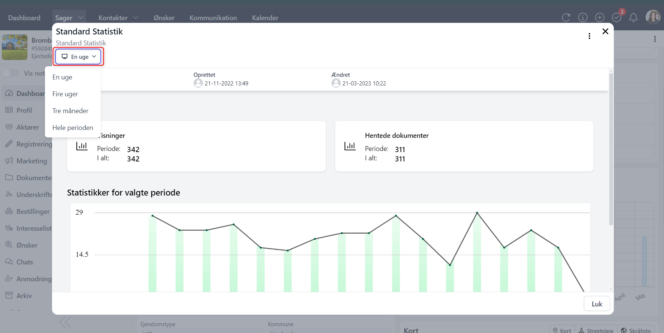Open the dialog's three-dot options menu
This screenshot has height=333, width=664.
589,36
